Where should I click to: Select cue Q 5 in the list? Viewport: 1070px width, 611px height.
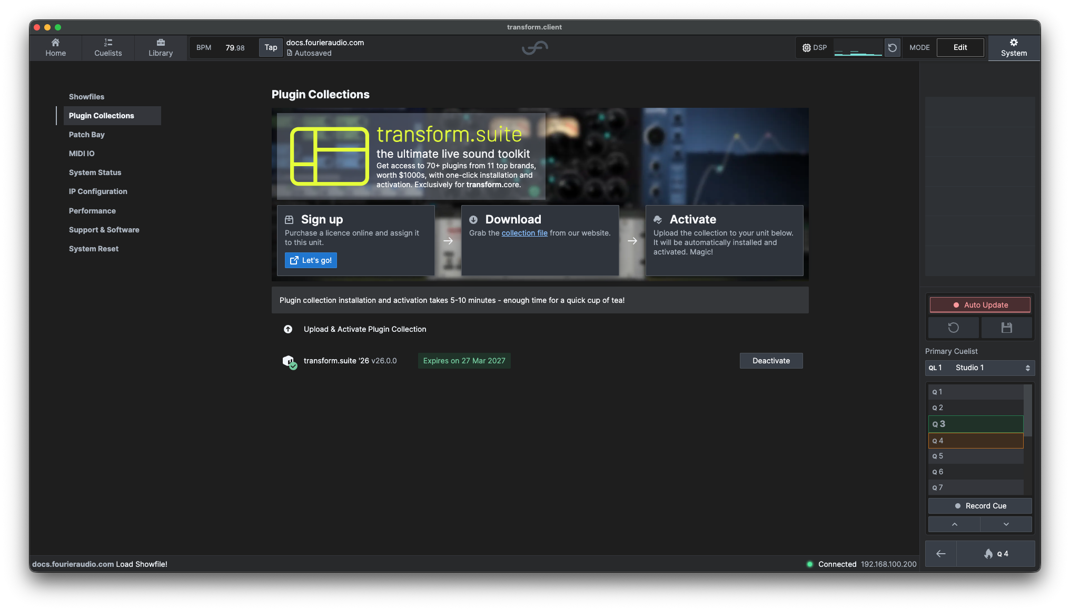point(976,456)
